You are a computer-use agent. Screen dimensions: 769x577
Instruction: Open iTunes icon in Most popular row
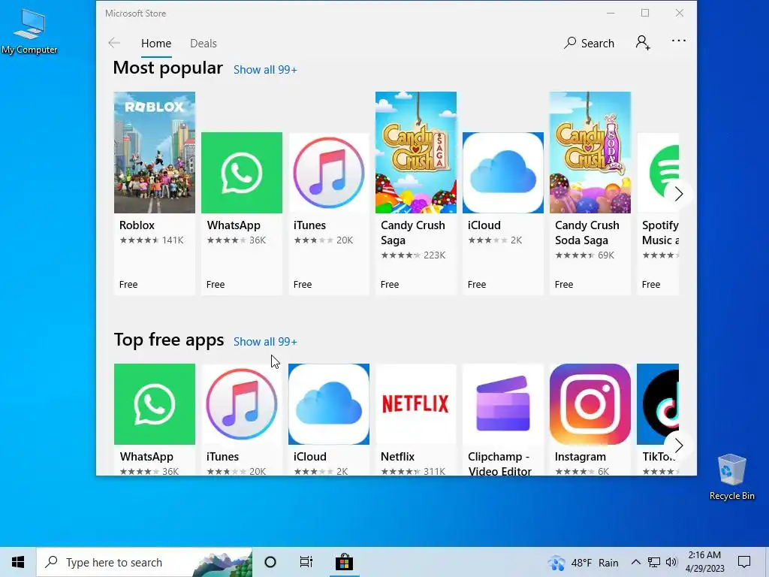coord(329,173)
